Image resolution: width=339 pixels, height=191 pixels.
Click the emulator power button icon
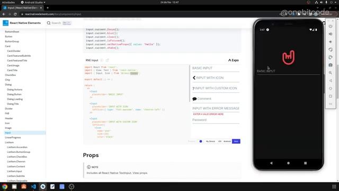point(331,26)
